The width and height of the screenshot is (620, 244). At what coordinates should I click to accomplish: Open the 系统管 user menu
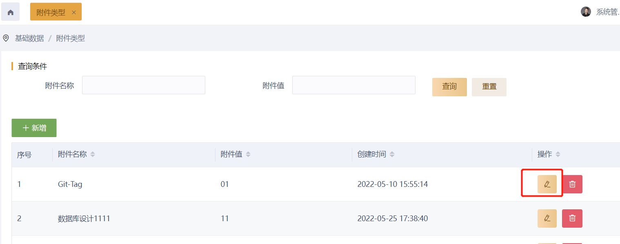(607, 12)
